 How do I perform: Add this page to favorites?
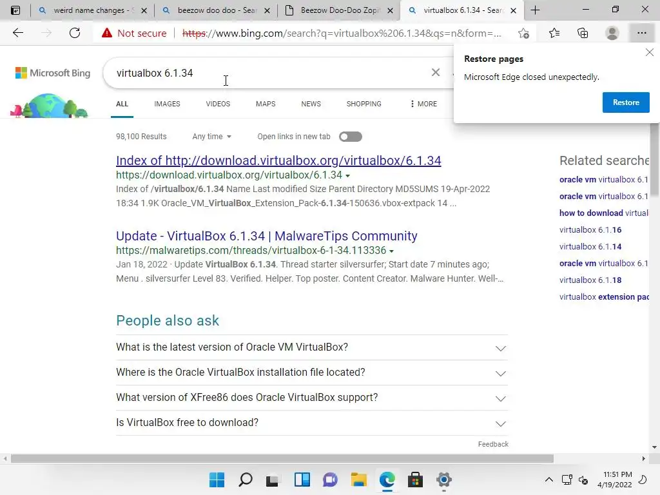click(523, 34)
